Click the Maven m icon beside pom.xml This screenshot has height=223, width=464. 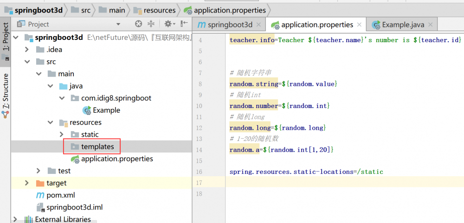(39, 195)
